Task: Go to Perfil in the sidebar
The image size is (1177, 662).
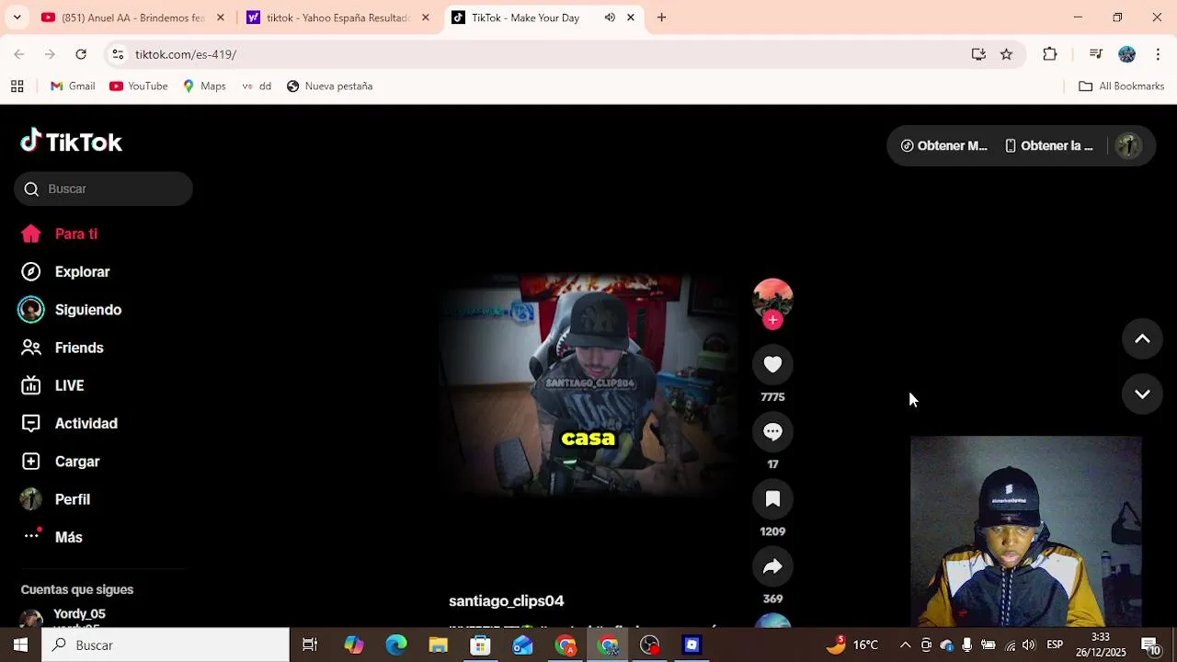Action: (55, 499)
